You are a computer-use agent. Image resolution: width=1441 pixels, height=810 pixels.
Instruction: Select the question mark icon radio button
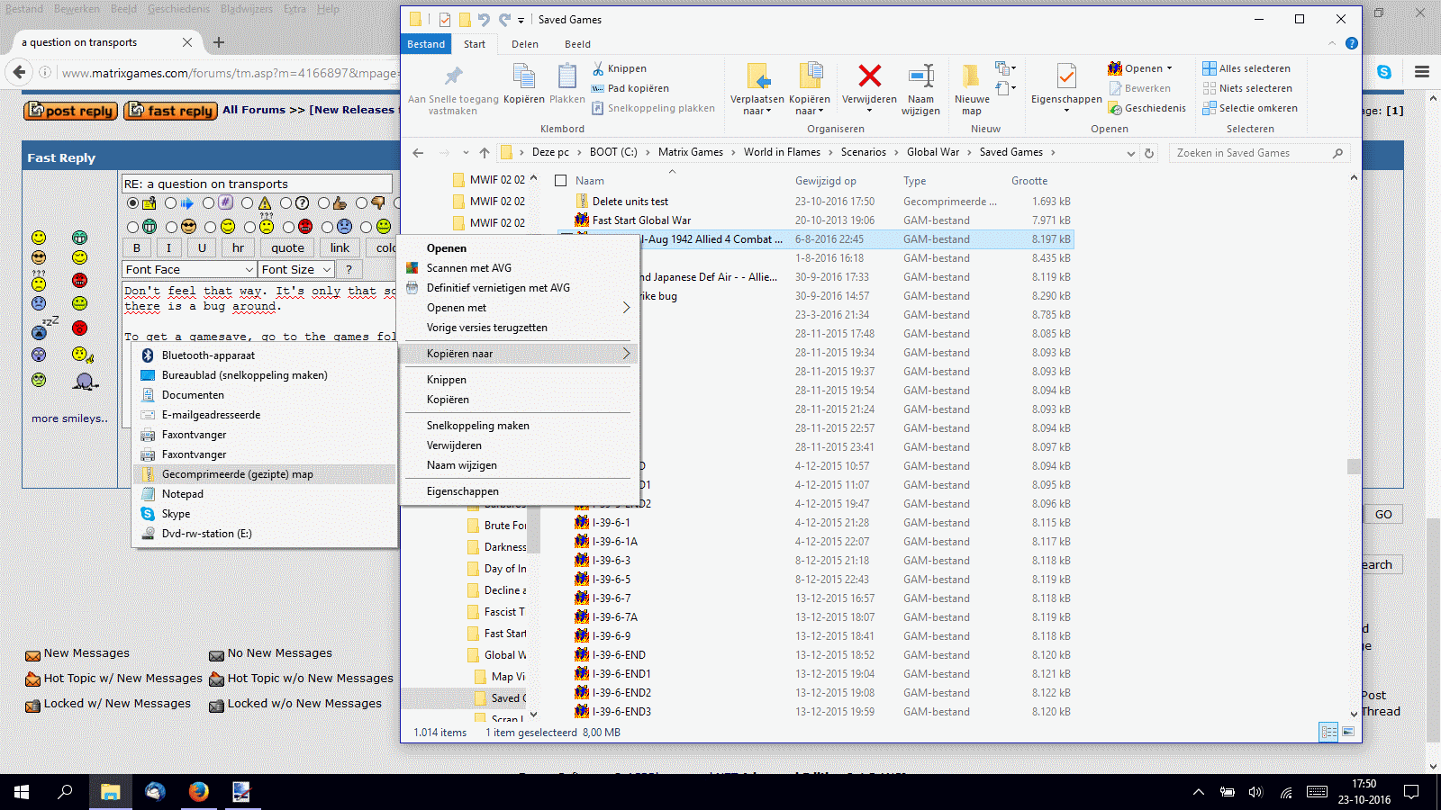[x=285, y=203]
